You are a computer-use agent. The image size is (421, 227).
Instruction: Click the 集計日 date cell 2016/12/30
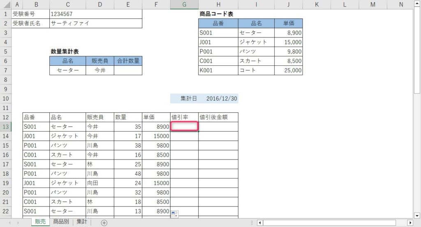tap(221, 99)
